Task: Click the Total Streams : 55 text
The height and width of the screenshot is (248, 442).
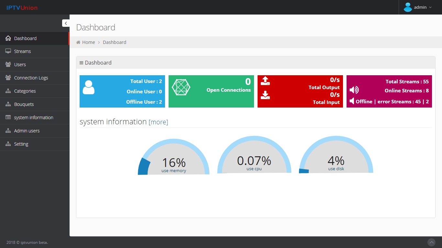Action: [x=407, y=82]
